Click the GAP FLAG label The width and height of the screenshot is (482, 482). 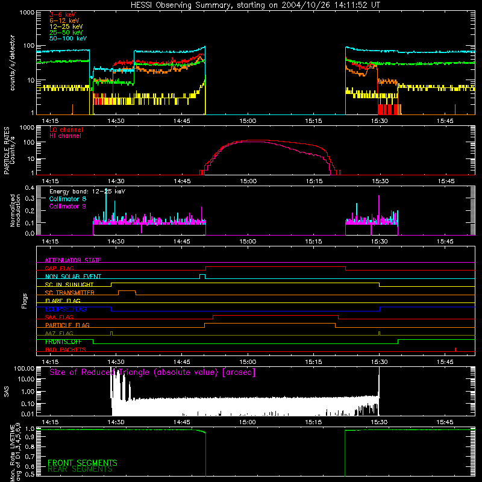(x=59, y=268)
